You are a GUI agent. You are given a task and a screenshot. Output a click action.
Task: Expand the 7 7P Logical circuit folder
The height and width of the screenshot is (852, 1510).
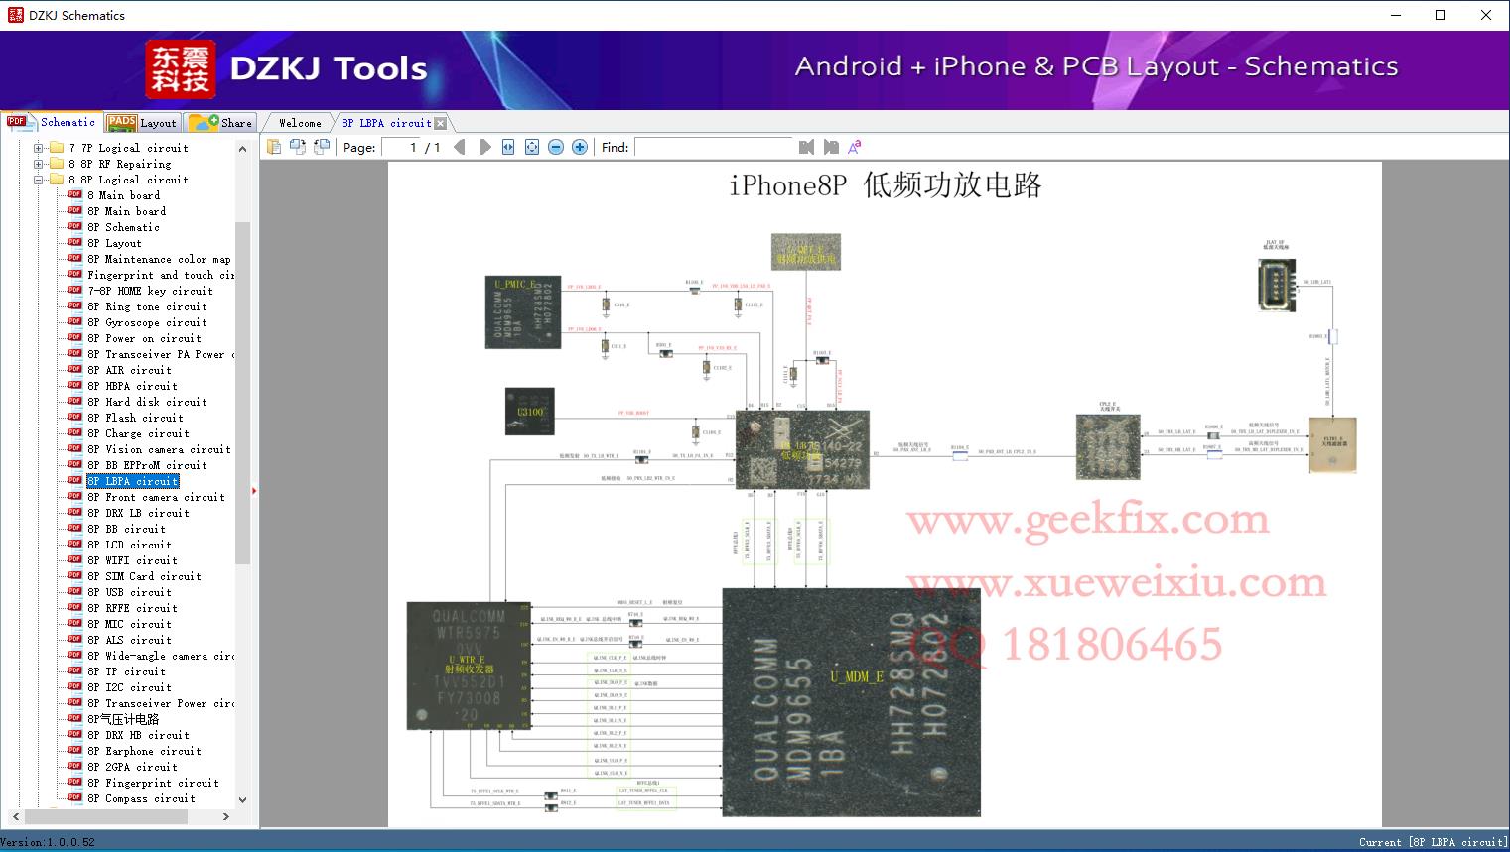coord(39,148)
